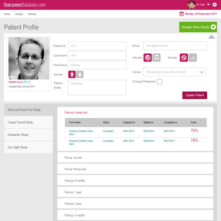
Task: Expand the Post-op: 6 months section
Action: pos(135,181)
